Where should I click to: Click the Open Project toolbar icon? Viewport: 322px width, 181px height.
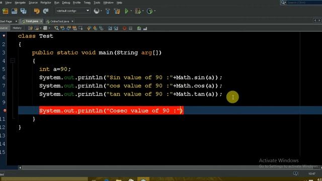(x=15, y=11)
